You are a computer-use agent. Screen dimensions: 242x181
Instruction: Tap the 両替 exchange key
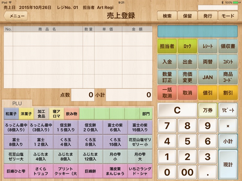207,62
